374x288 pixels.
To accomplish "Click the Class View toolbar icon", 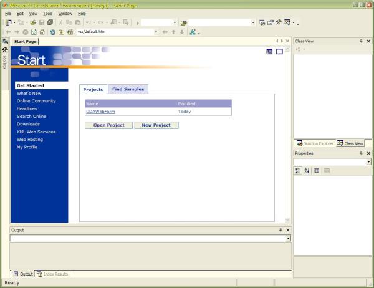I will click(x=287, y=22).
